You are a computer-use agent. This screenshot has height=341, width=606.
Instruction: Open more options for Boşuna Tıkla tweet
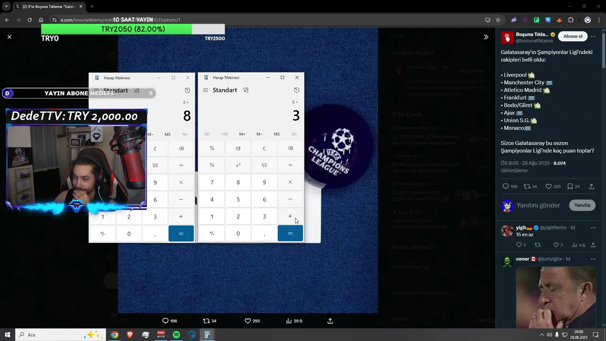pos(593,36)
